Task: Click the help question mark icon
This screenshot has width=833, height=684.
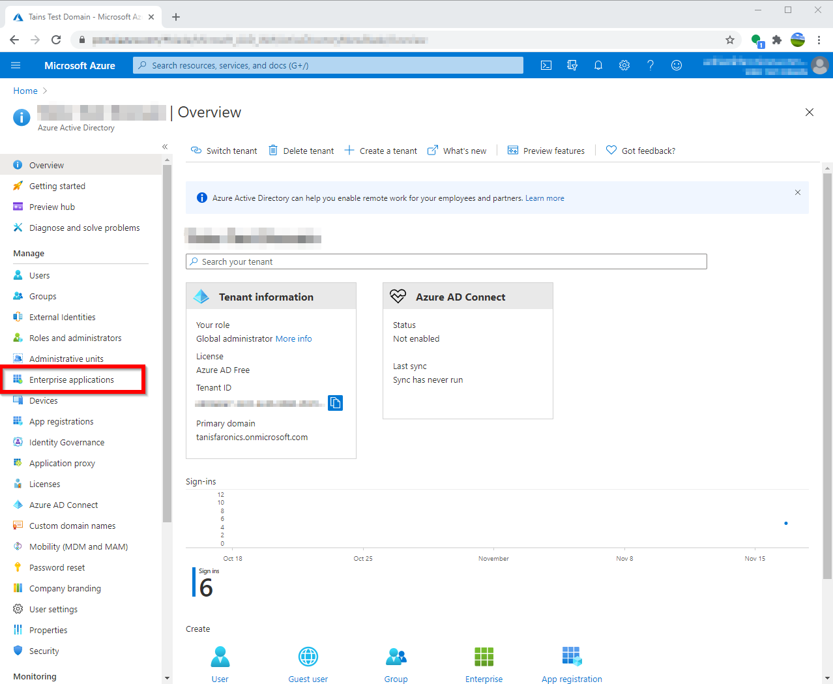Action: pos(650,65)
